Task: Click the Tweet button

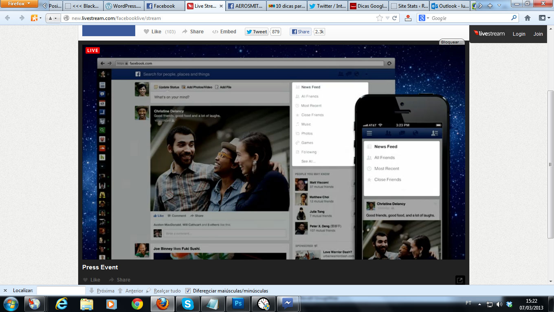Action: click(x=257, y=32)
